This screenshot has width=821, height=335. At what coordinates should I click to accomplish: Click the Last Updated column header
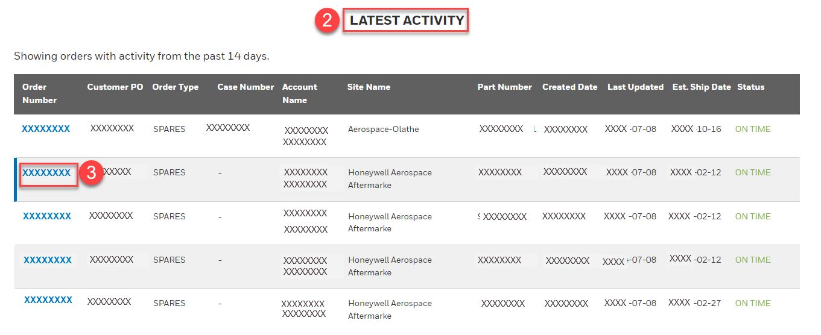click(635, 87)
